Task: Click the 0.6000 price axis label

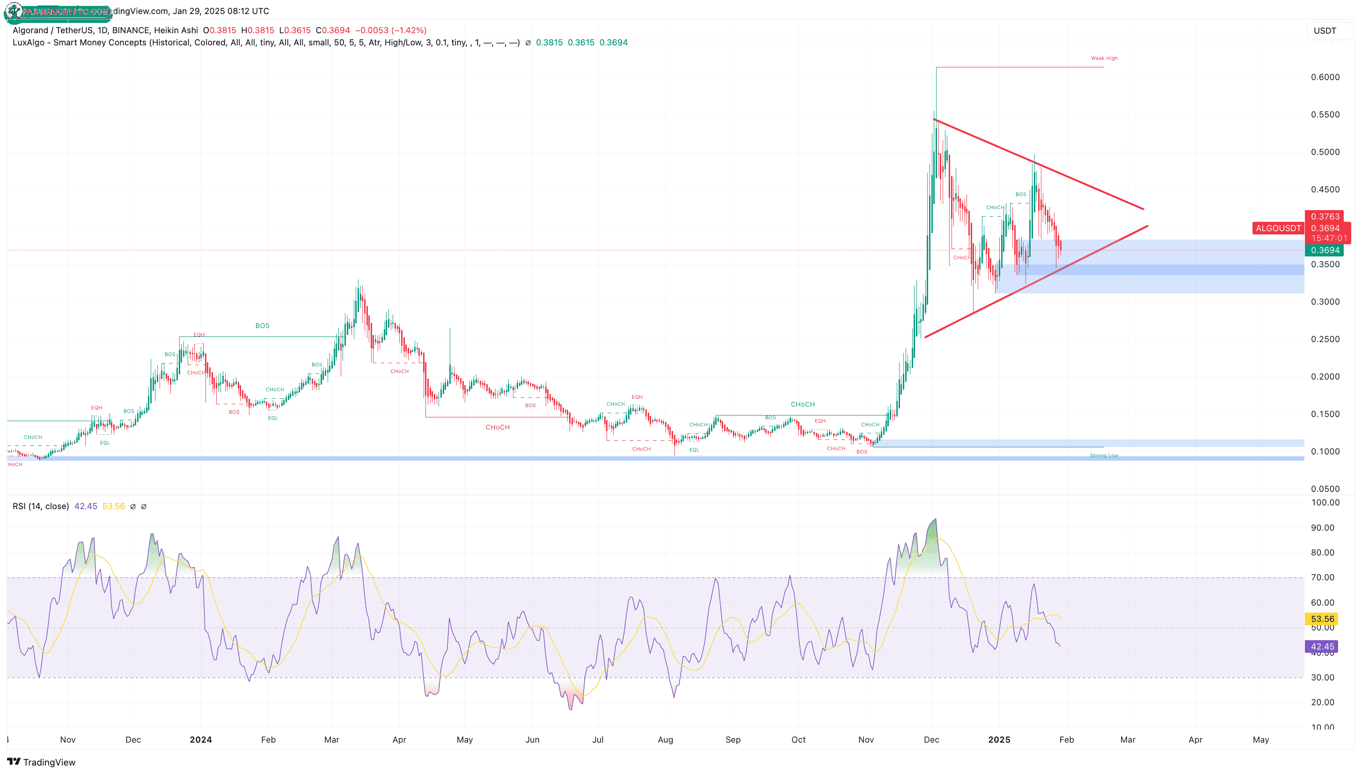Action: pos(1325,77)
